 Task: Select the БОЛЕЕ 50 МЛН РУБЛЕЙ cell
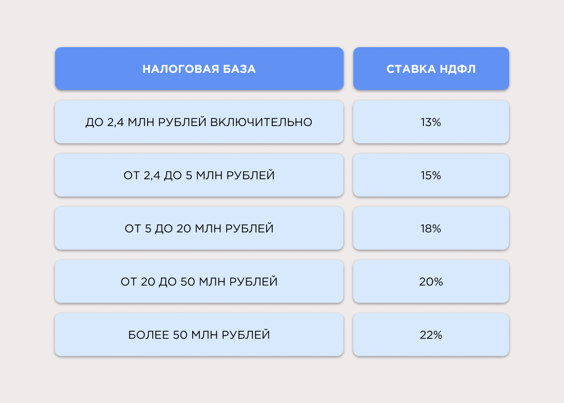click(199, 335)
